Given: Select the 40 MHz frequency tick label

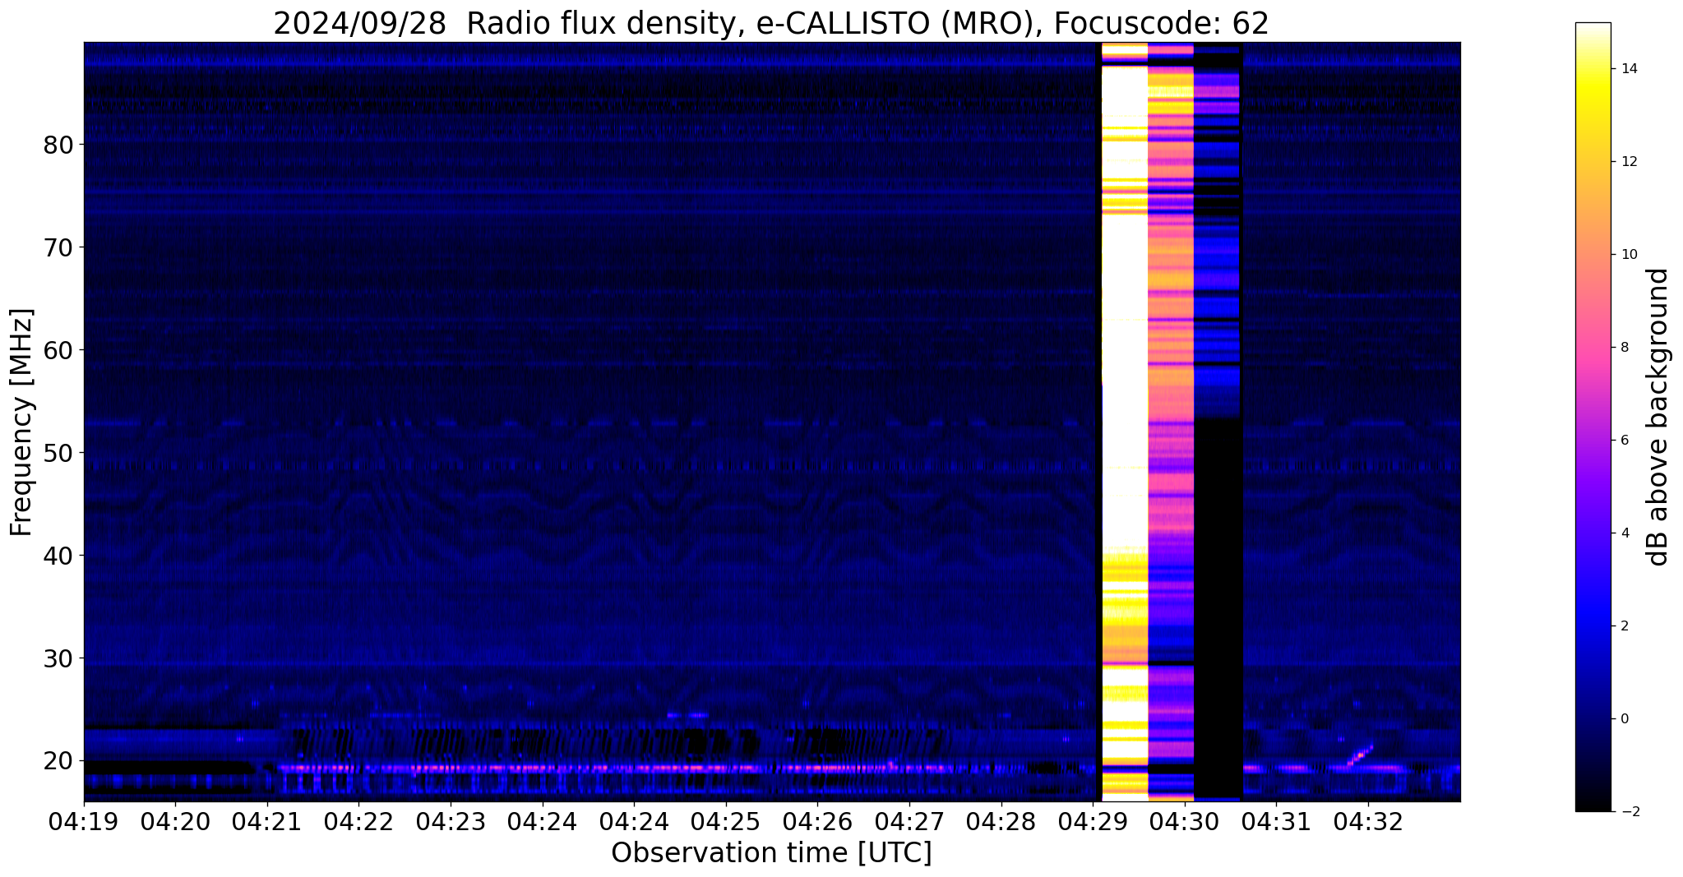Looking at the screenshot, I should pyautogui.click(x=58, y=556).
